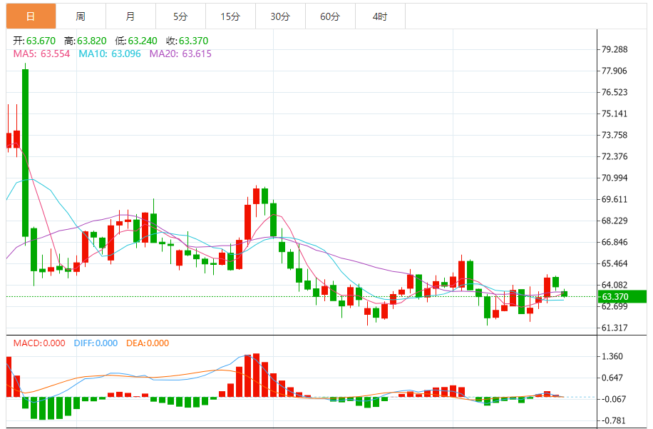
Task: Select the 60分 timeframe tab
Action: (x=330, y=16)
